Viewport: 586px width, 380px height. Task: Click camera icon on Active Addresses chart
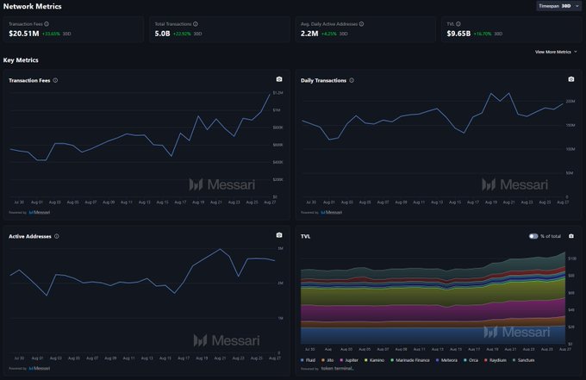pos(279,235)
